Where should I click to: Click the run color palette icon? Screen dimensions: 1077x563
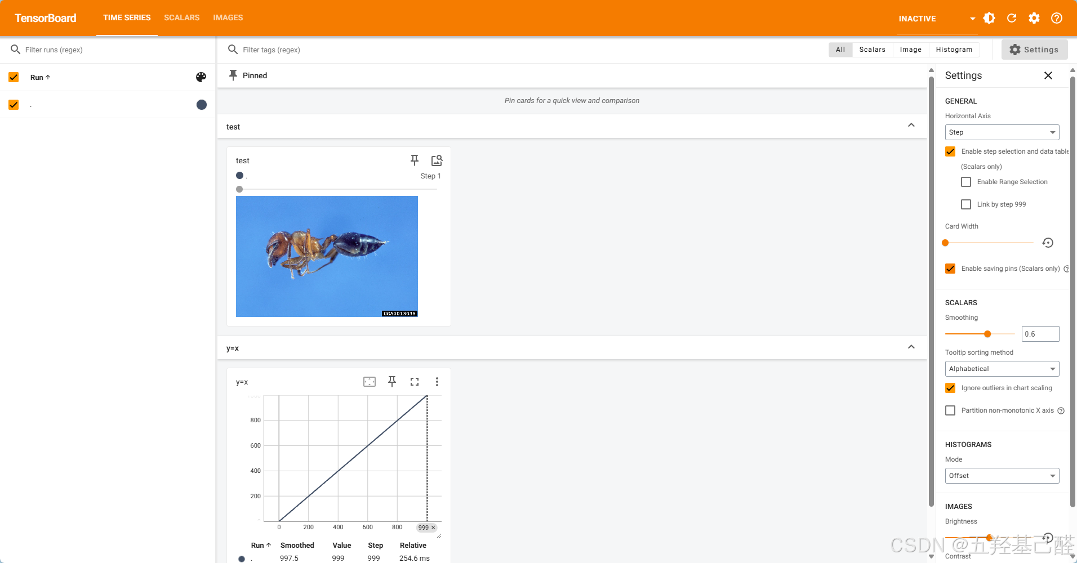pos(201,77)
